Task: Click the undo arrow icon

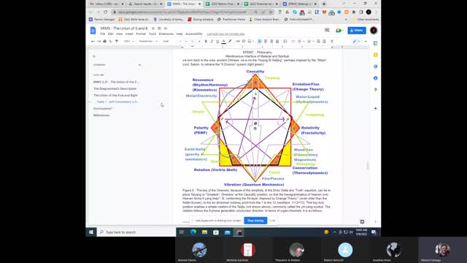Action: (93, 42)
